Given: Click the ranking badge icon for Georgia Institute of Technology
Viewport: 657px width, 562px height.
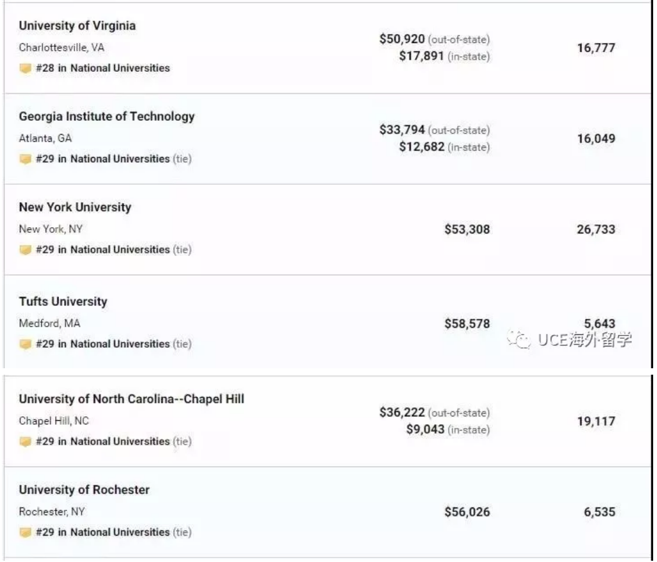Looking at the screenshot, I should pyautogui.click(x=26, y=159).
